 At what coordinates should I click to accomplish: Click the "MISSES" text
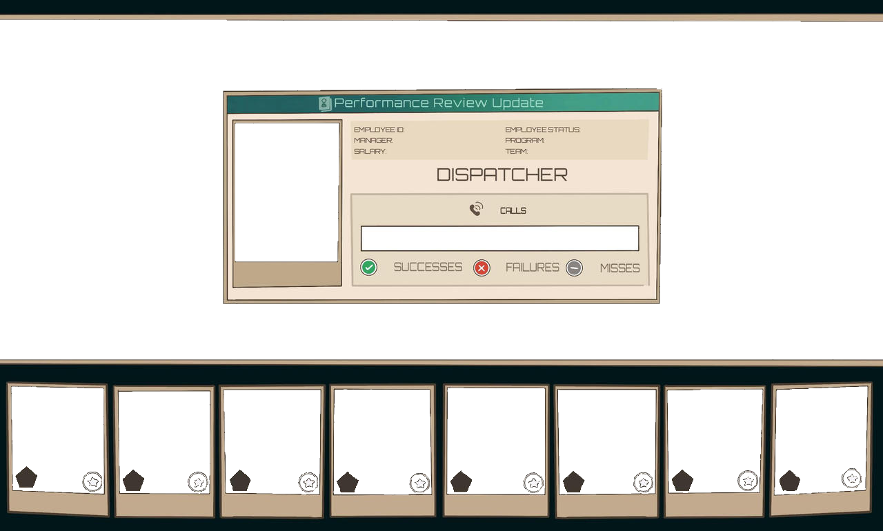[x=620, y=268]
